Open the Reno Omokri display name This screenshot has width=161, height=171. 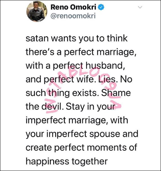click(x=73, y=7)
